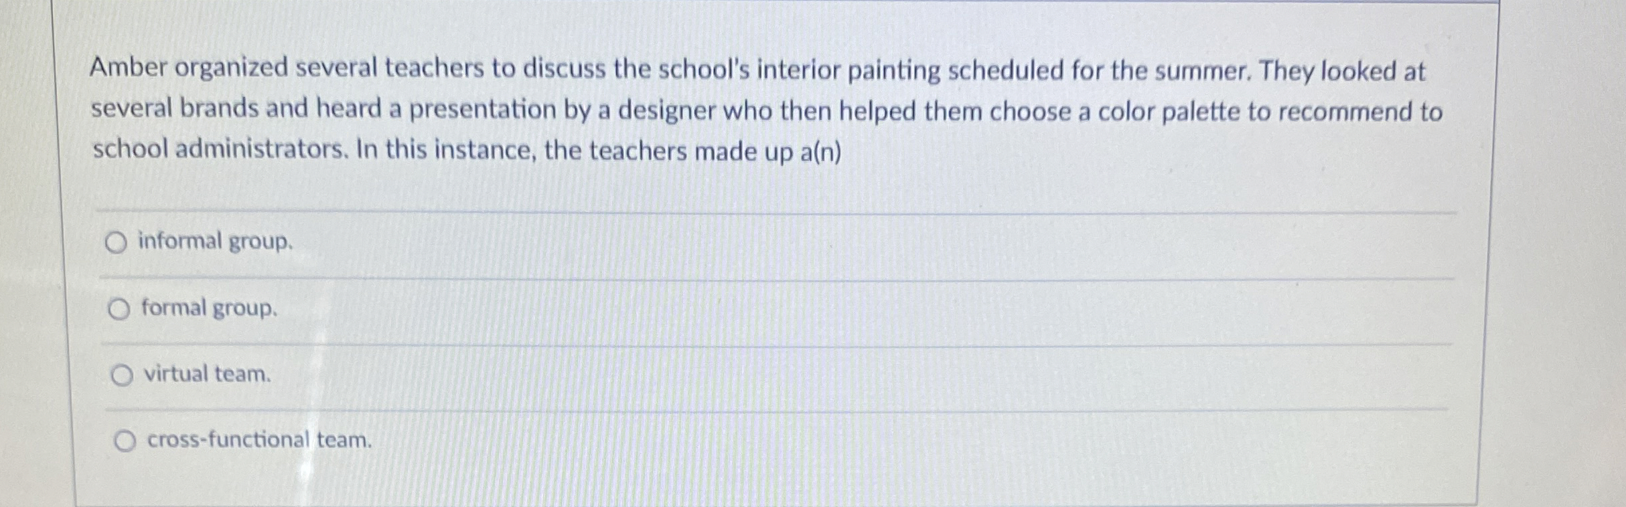1626x507 pixels.
Task: Click the 'formal group' option label
Action: tap(208, 309)
